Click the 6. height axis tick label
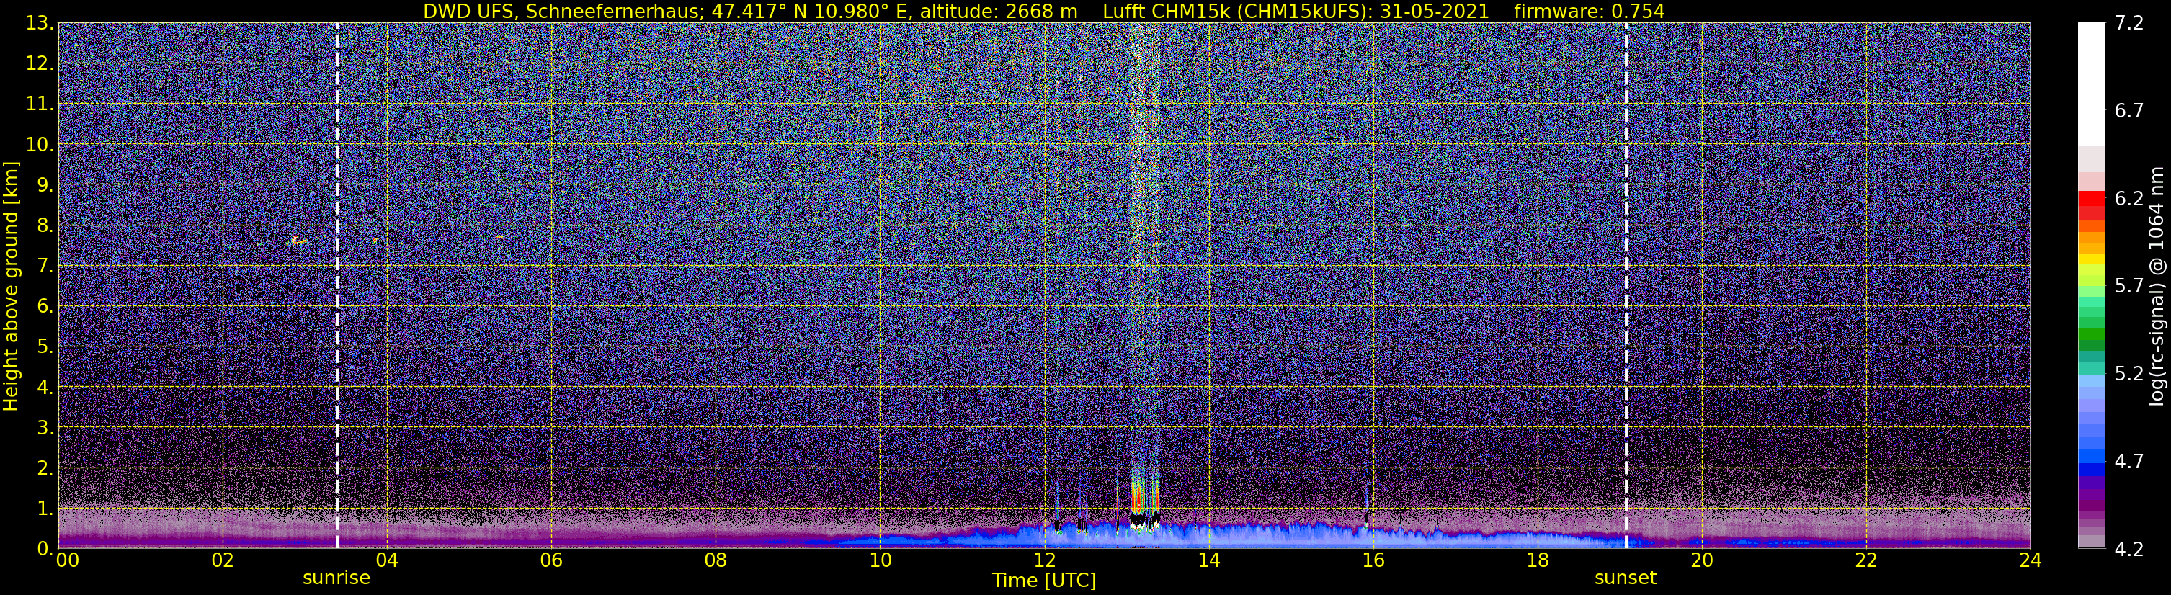Image resolution: width=2171 pixels, height=595 pixels. coord(45,307)
